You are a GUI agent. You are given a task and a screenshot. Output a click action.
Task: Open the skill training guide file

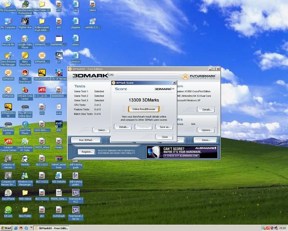click(76, 165)
